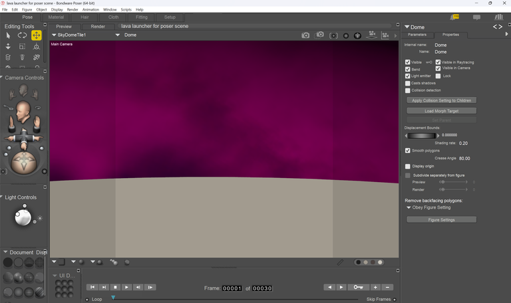
Task: Toggle Visible in Camera checkbox
Action: tap(438, 68)
